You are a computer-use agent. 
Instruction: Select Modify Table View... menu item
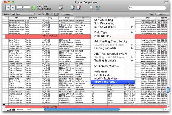point(113,78)
